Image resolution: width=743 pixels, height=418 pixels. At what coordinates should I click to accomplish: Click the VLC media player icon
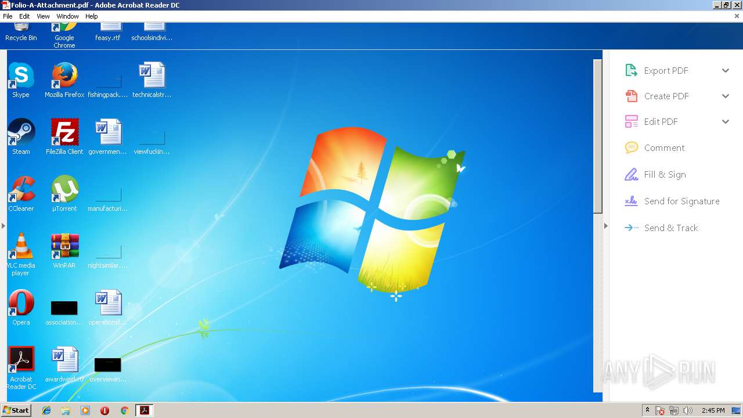pos(21,246)
